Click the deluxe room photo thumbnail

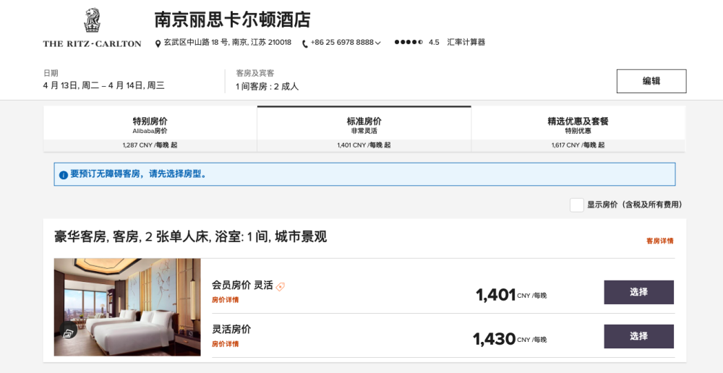tap(127, 307)
